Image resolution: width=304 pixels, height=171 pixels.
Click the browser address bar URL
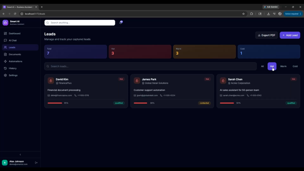point(35,14)
